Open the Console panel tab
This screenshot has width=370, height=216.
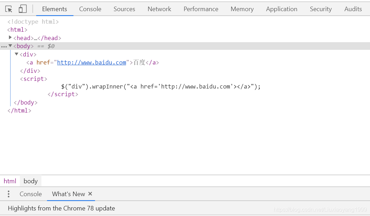pyautogui.click(x=90, y=9)
